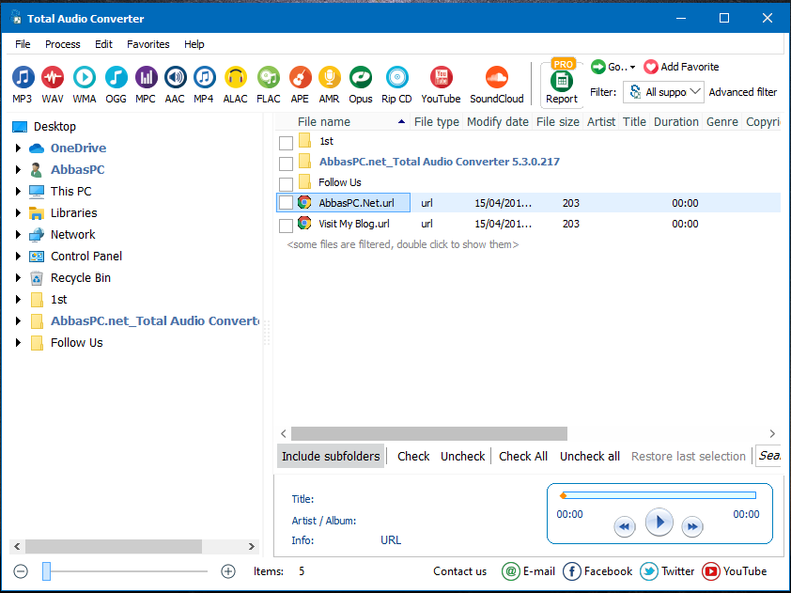Click the Check All button
Image resolution: width=791 pixels, height=593 pixels.
(x=523, y=456)
